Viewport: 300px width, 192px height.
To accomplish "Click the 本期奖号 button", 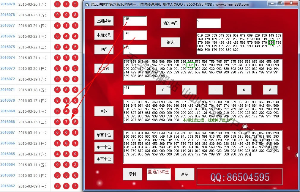I will click(104, 35).
